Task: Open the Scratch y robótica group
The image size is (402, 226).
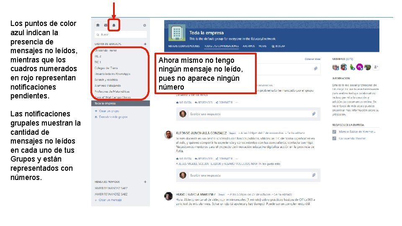Action: pyautogui.click(x=106, y=80)
